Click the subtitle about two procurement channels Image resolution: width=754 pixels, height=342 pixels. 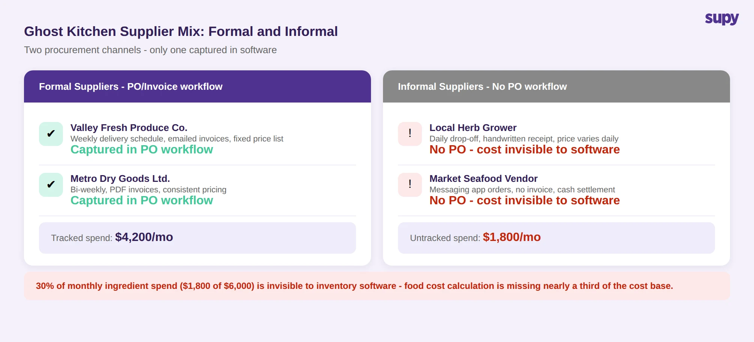click(x=150, y=50)
